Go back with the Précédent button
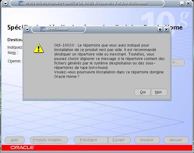 [91, 140]
